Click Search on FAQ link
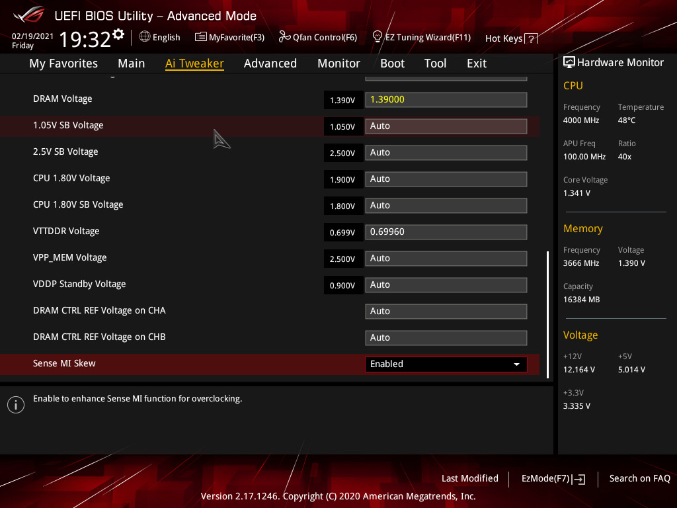The width and height of the screenshot is (677, 508). pyautogui.click(x=639, y=479)
